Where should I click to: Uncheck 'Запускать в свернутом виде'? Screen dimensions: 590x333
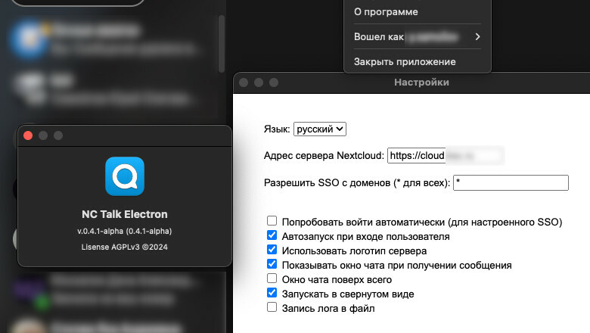(272, 292)
